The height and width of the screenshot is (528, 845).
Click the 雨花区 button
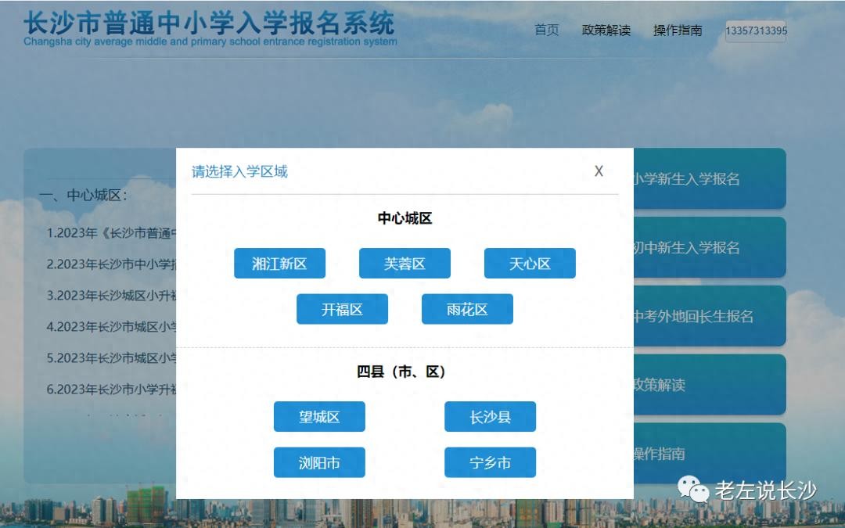tap(467, 309)
